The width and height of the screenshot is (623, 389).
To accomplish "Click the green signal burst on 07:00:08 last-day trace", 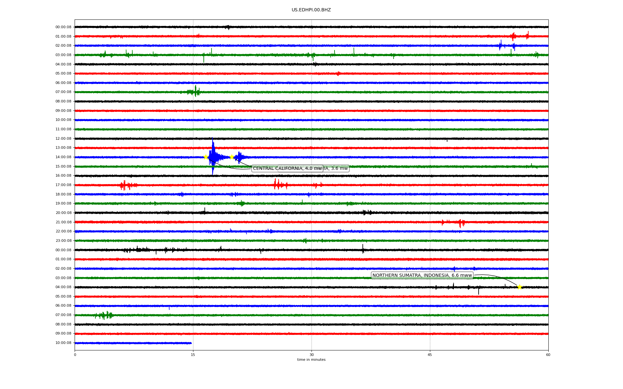I will (x=104, y=315).
